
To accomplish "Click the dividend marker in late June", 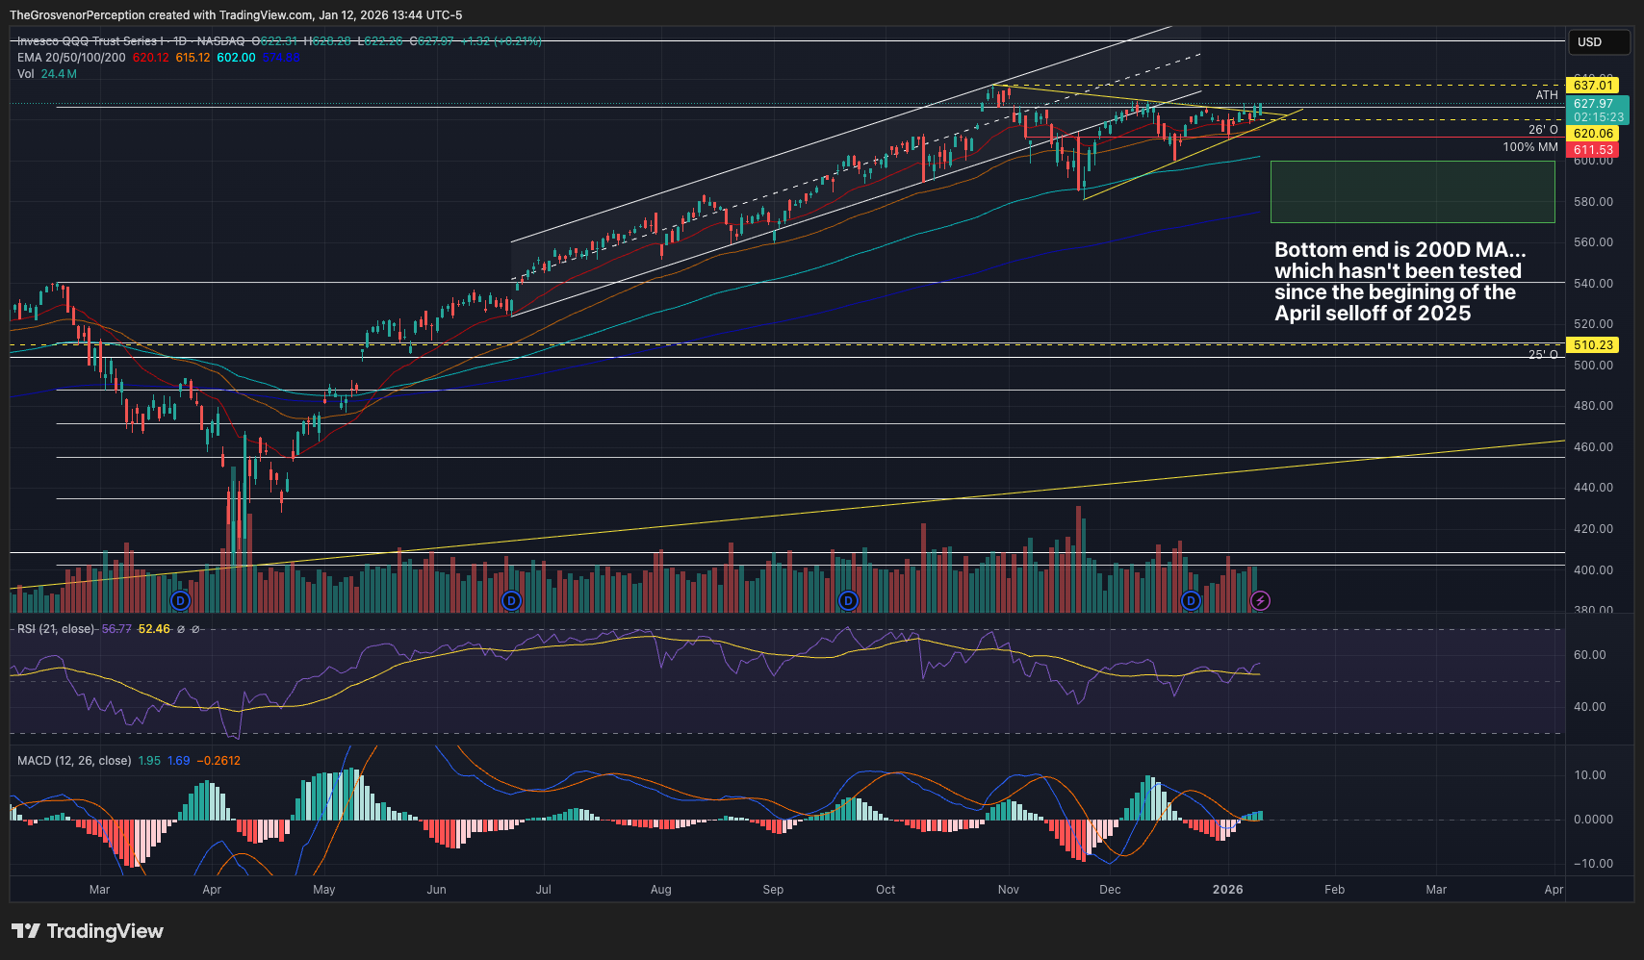I will pos(511,601).
